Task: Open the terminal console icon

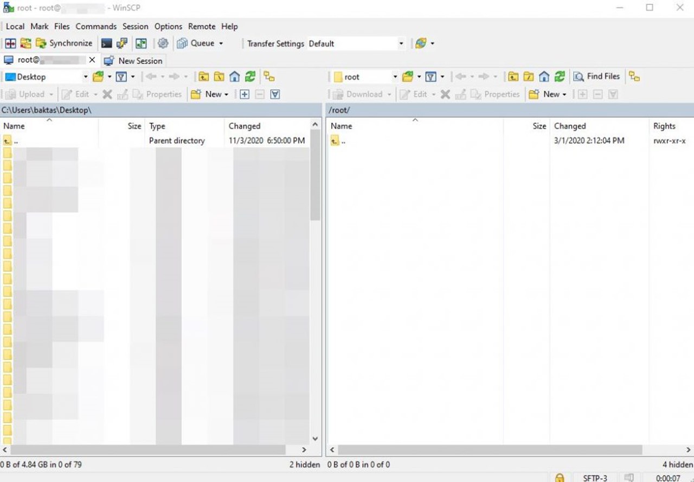Action: (x=107, y=43)
